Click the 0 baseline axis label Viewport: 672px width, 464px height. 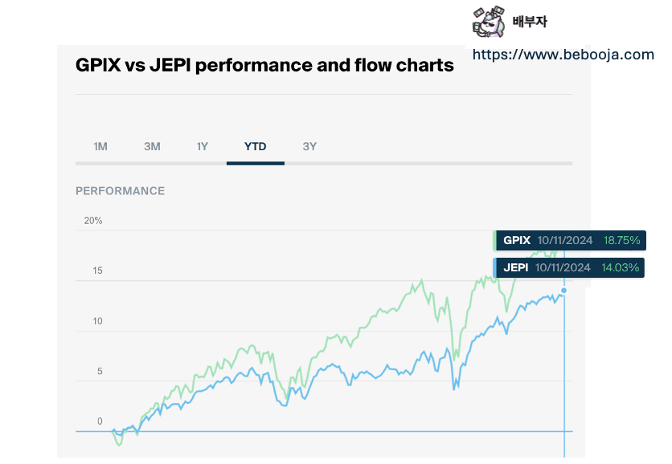pyautogui.click(x=100, y=421)
